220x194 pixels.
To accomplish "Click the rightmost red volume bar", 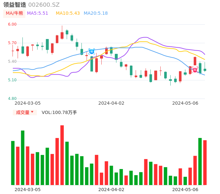I will click(205, 162).
